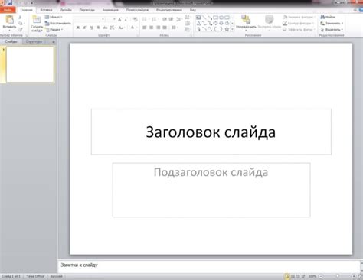Open the font size combo box
Screen dimensions: 363x280
(x=110, y=19)
